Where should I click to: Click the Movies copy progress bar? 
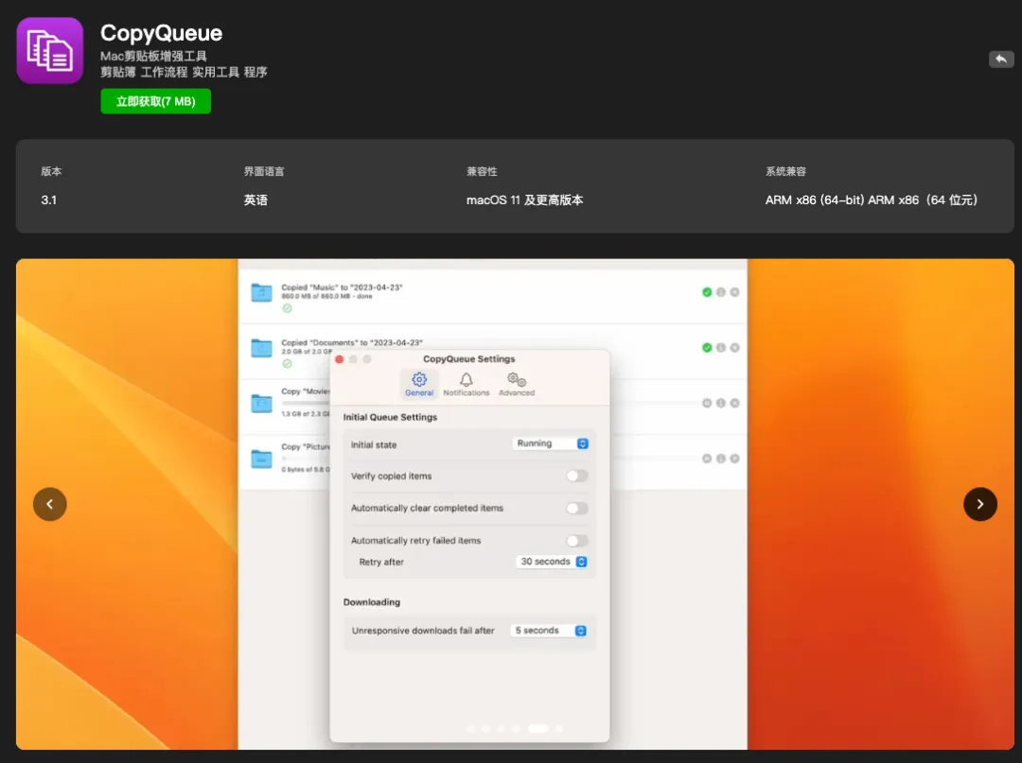[x=305, y=404]
